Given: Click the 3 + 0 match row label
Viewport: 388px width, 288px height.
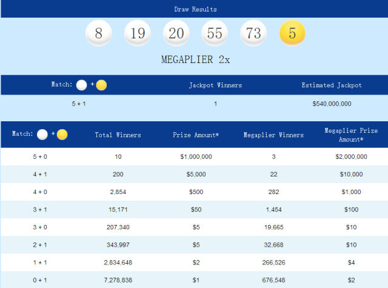Looking at the screenshot, I should (x=40, y=227).
